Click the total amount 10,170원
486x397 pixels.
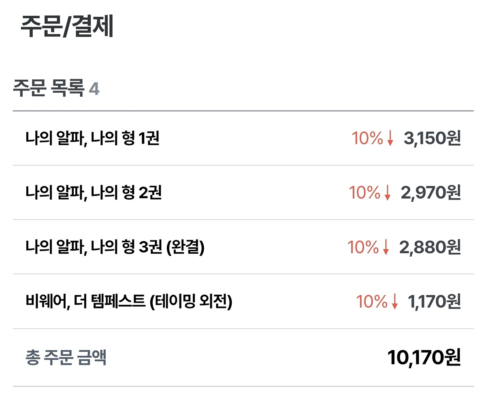424,358
